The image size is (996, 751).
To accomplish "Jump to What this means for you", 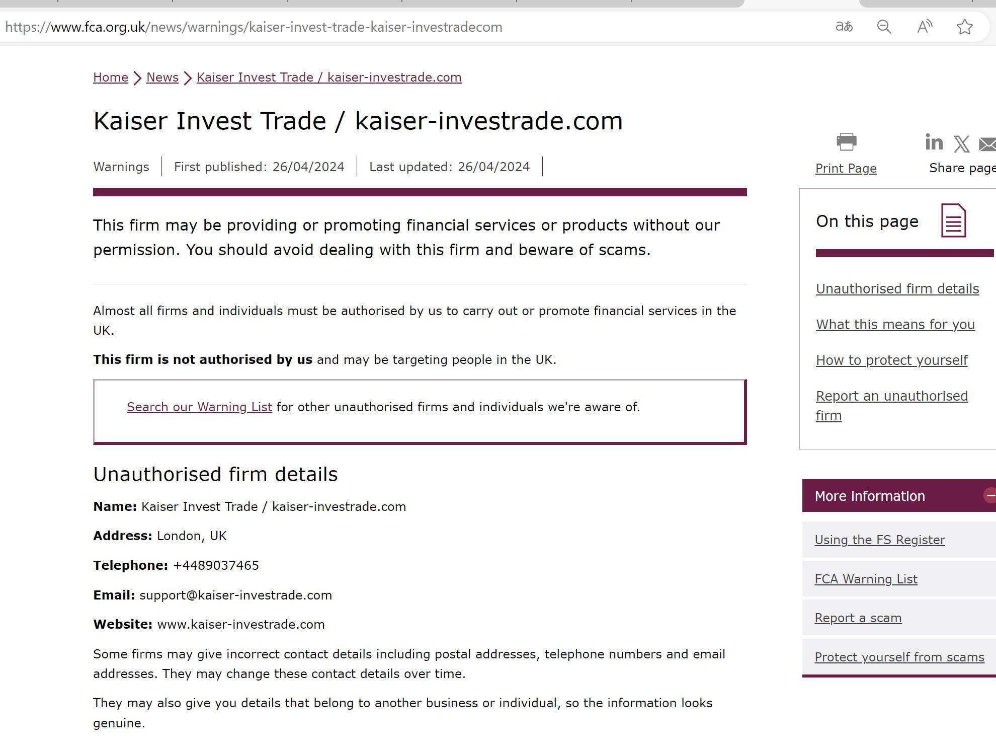I will (895, 325).
